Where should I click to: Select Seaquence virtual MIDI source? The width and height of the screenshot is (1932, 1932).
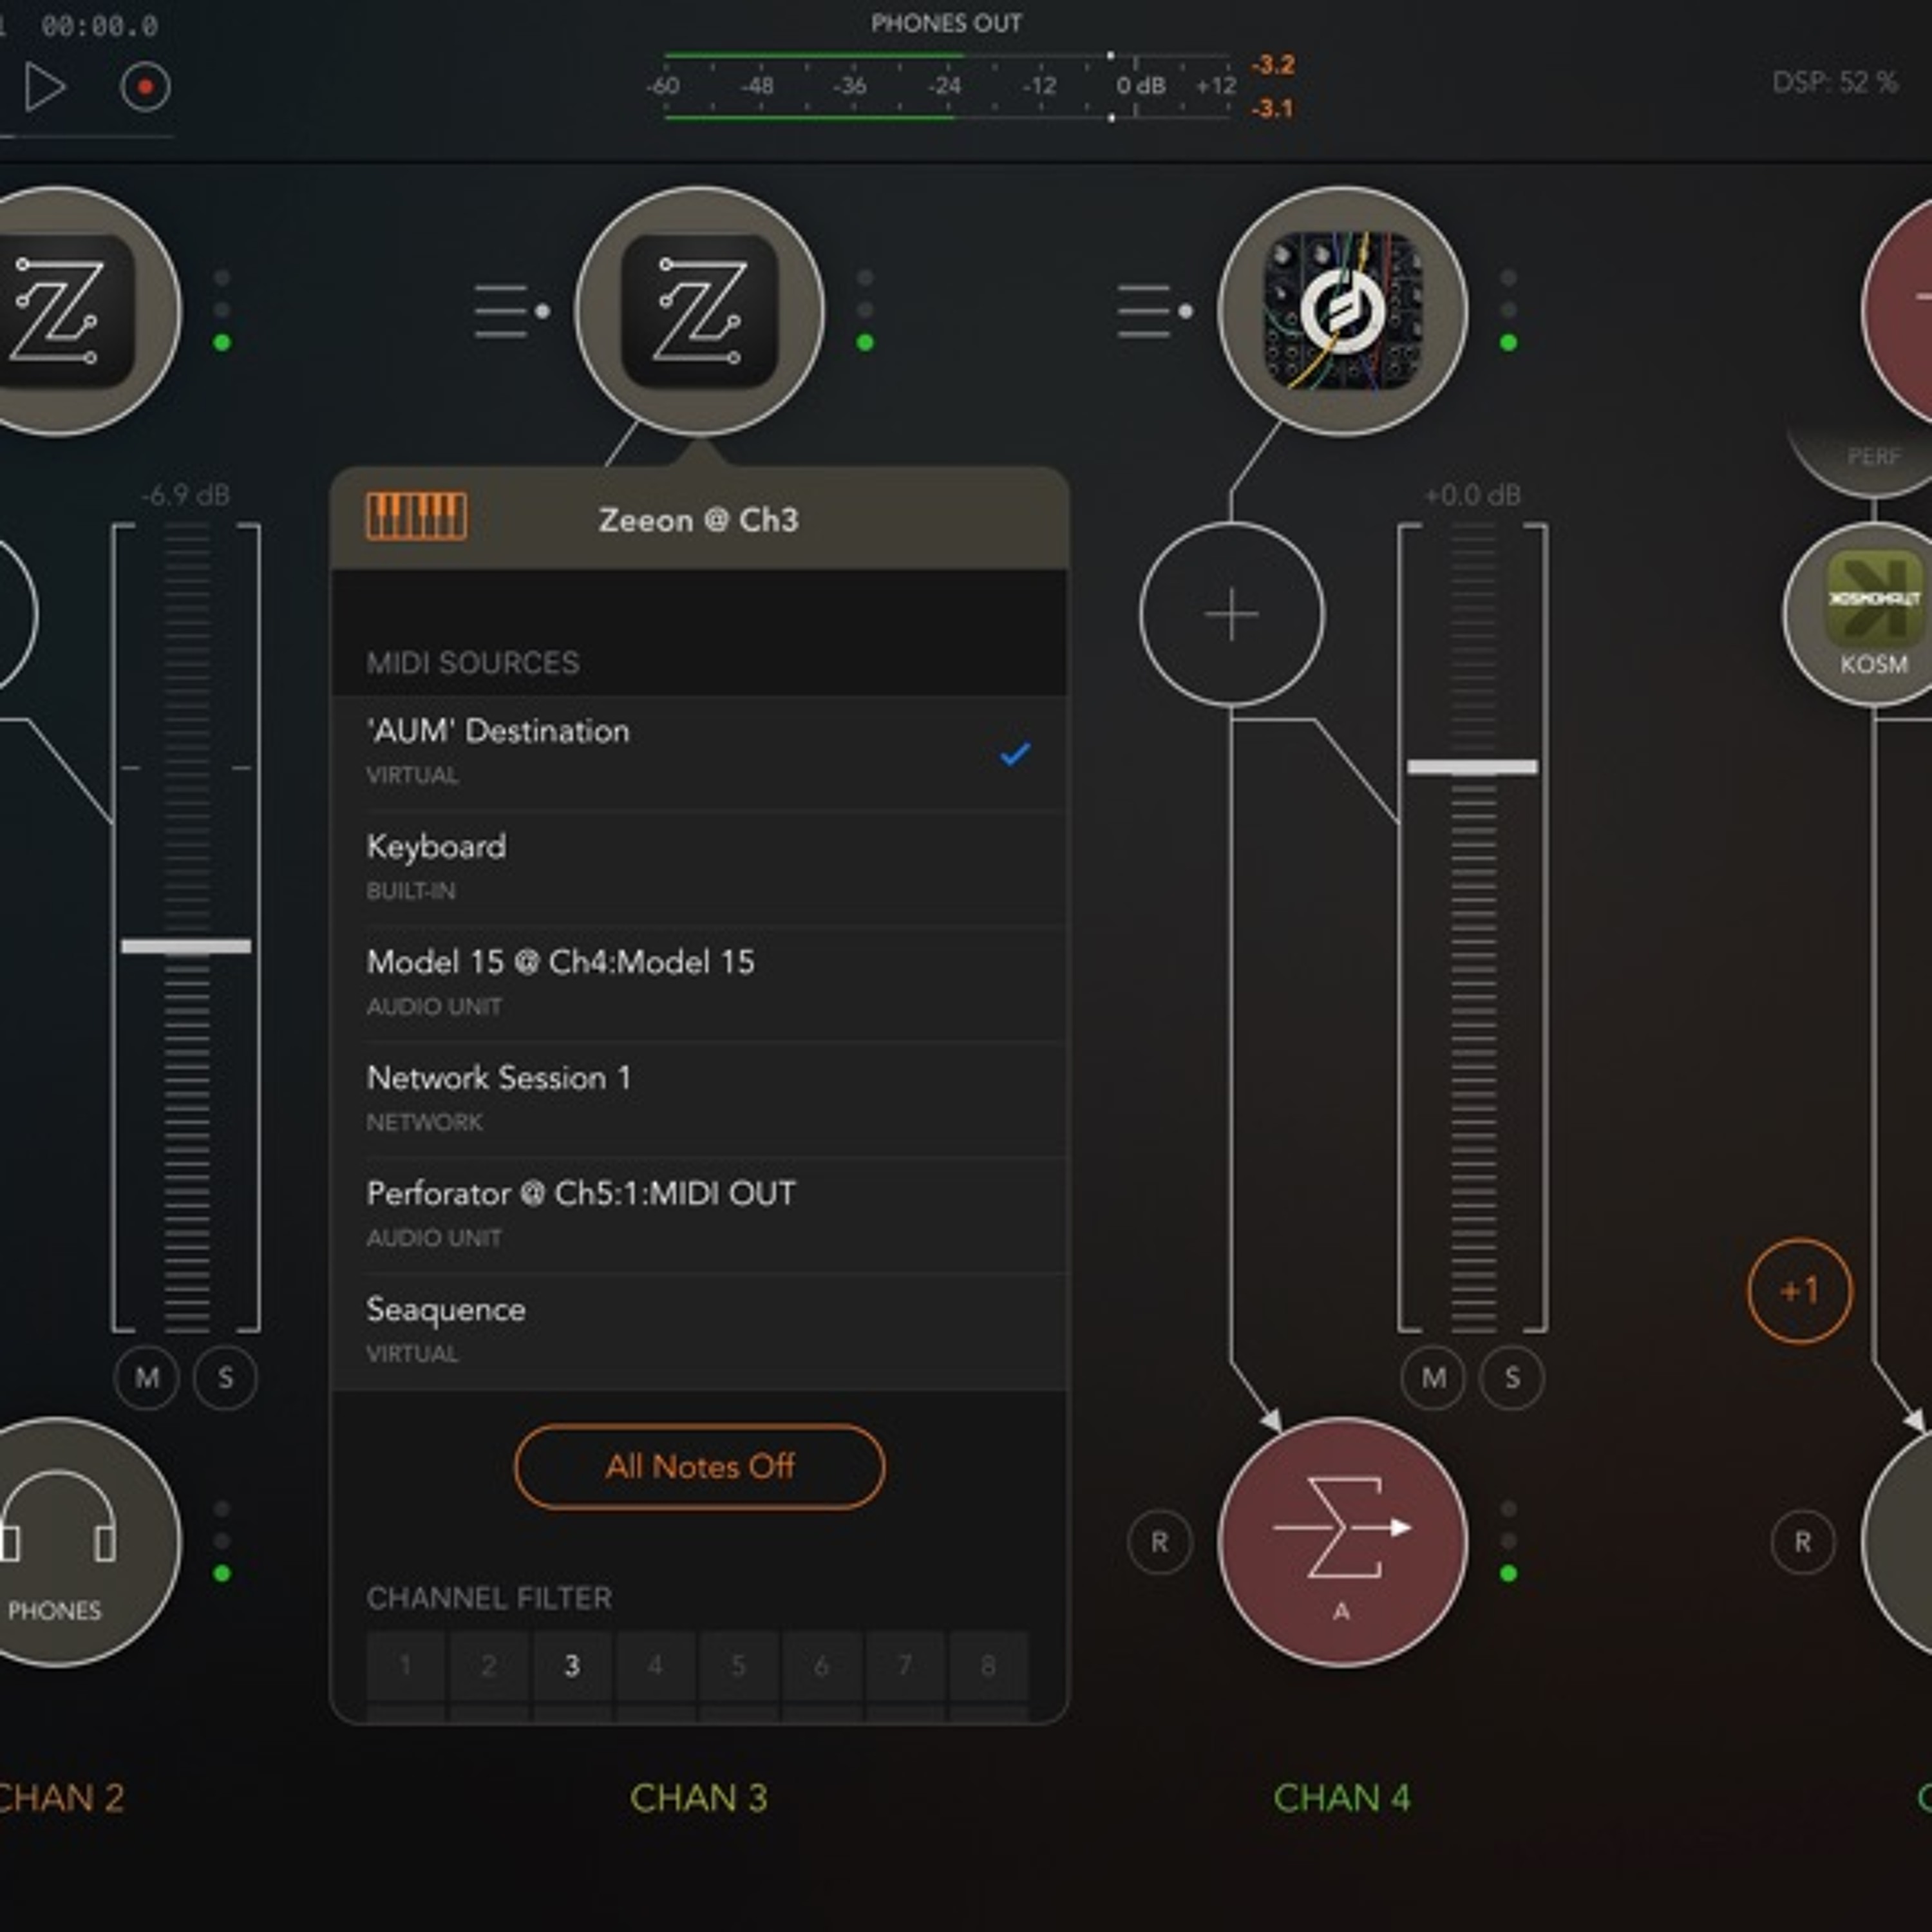click(x=699, y=1331)
